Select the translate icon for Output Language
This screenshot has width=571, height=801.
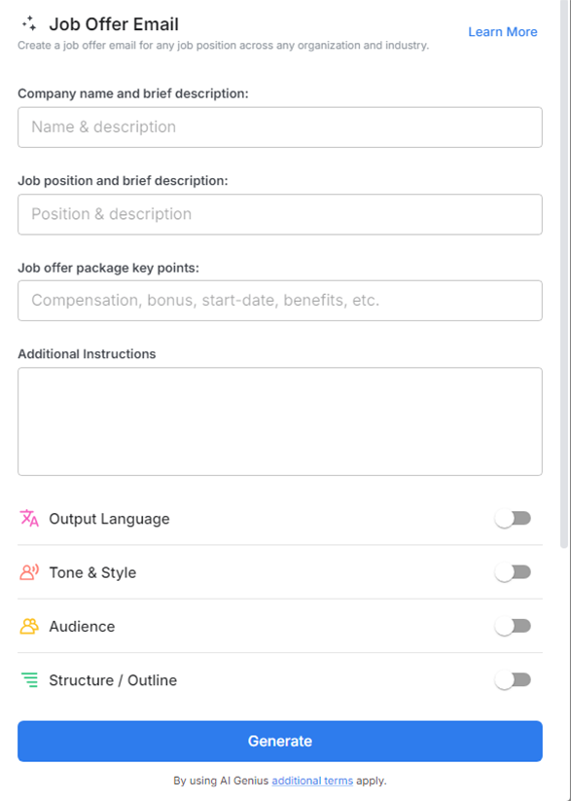pyautogui.click(x=29, y=518)
